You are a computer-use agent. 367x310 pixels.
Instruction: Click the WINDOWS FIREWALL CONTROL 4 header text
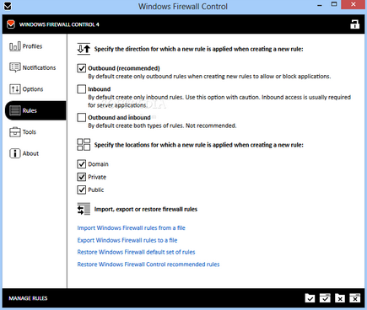tap(59, 24)
